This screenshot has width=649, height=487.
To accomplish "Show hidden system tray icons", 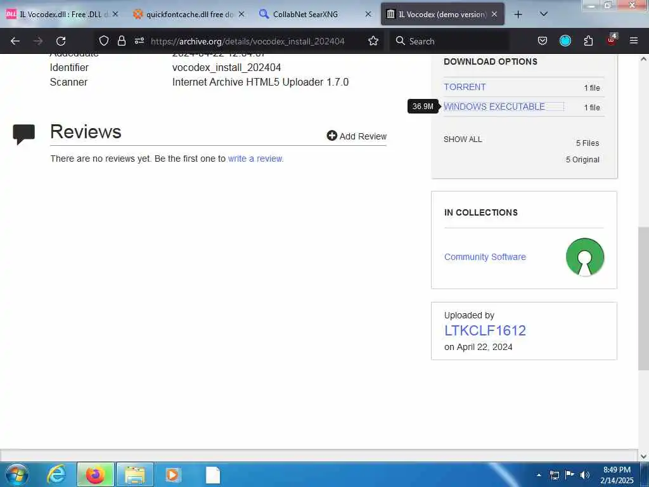I will point(539,475).
